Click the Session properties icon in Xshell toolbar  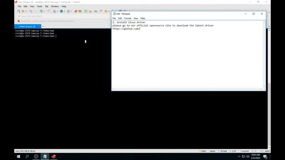point(41,11)
